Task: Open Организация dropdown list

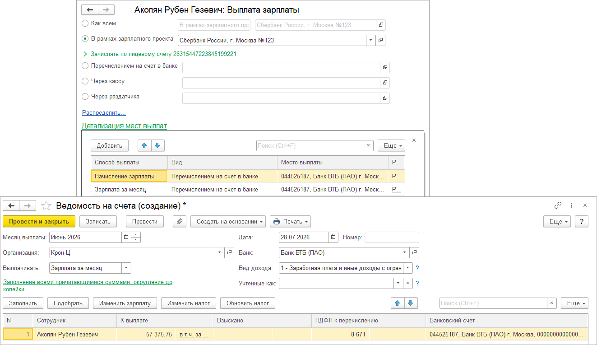Action: 219,252
